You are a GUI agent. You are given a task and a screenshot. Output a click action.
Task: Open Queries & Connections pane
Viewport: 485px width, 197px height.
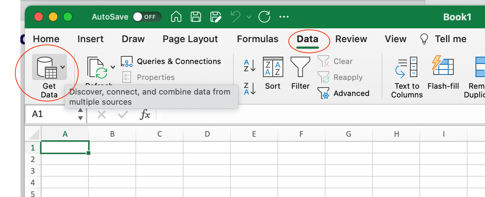(x=171, y=61)
